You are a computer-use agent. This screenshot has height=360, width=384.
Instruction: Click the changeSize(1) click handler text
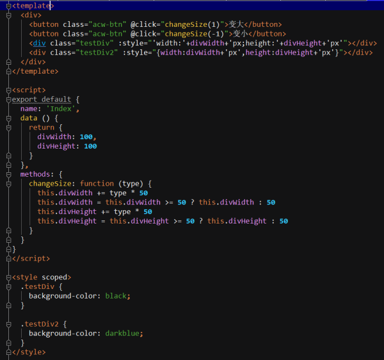point(192,24)
